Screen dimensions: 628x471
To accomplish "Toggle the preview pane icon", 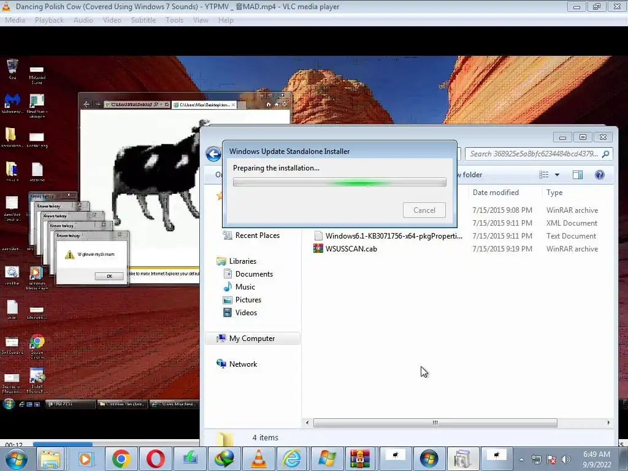I will pos(578,175).
